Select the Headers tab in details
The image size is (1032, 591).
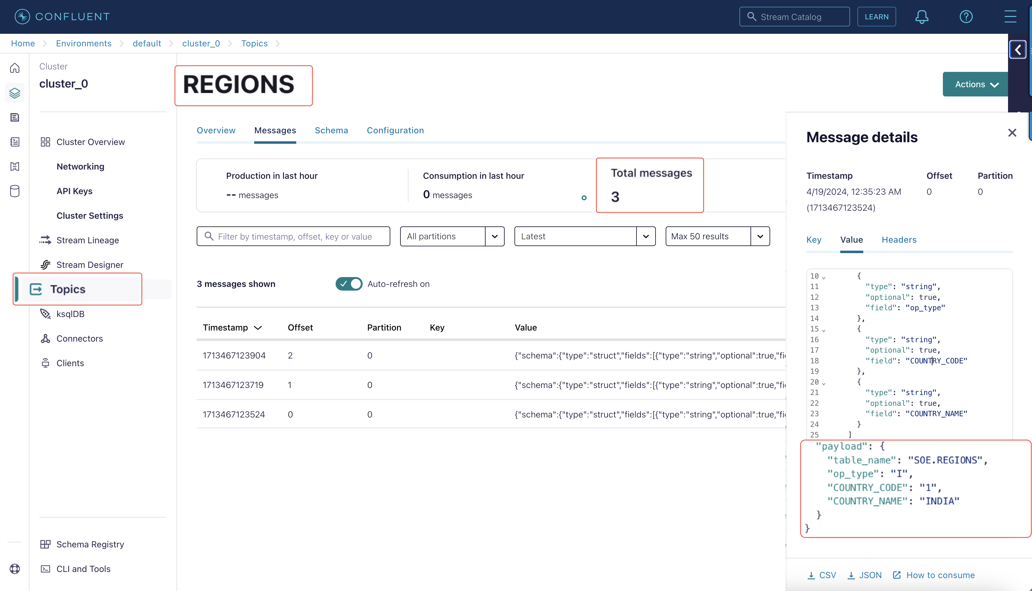(x=899, y=240)
